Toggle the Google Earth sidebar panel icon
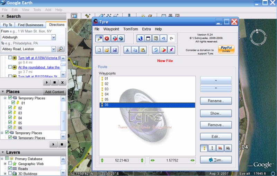The height and width of the screenshot is (176, 277). pyautogui.click(x=74, y=16)
